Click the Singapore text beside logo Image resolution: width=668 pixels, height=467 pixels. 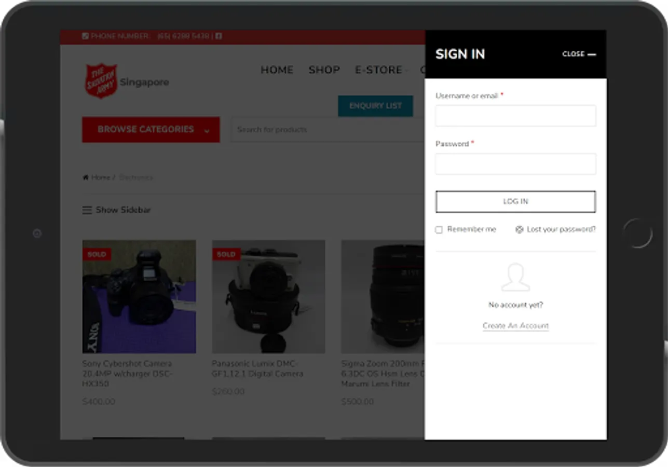(x=144, y=83)
